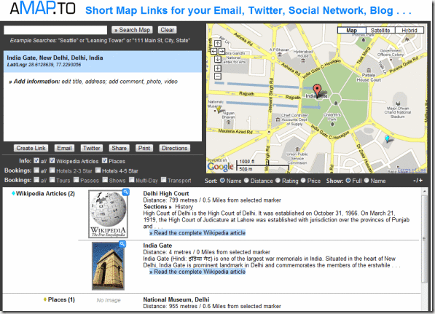Screen dimensions: 435x314
Task: Open Add information edit link
Action: coord(93,82)
